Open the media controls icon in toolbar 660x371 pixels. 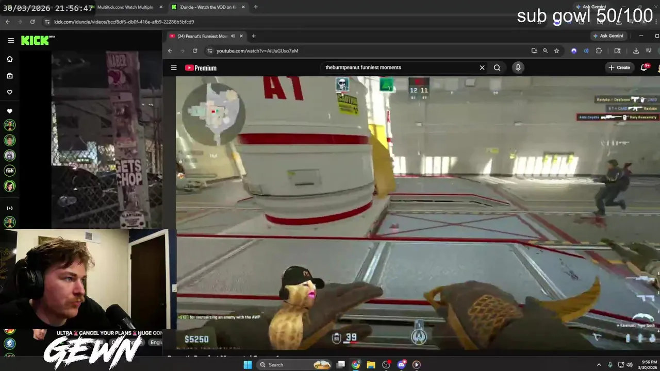648,50
